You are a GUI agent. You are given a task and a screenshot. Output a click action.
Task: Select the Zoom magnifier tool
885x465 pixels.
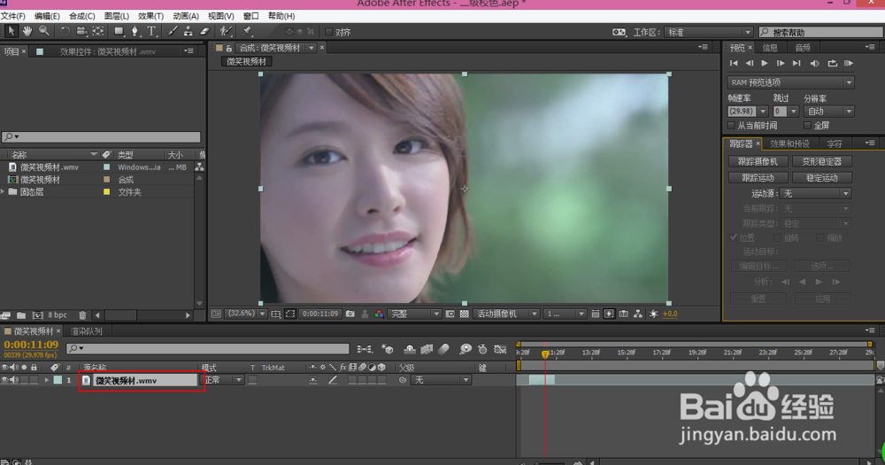pos(43,31)
